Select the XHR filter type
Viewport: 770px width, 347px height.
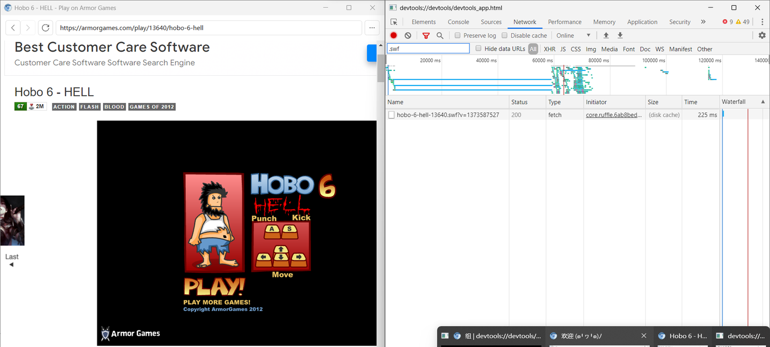[550, 49]
